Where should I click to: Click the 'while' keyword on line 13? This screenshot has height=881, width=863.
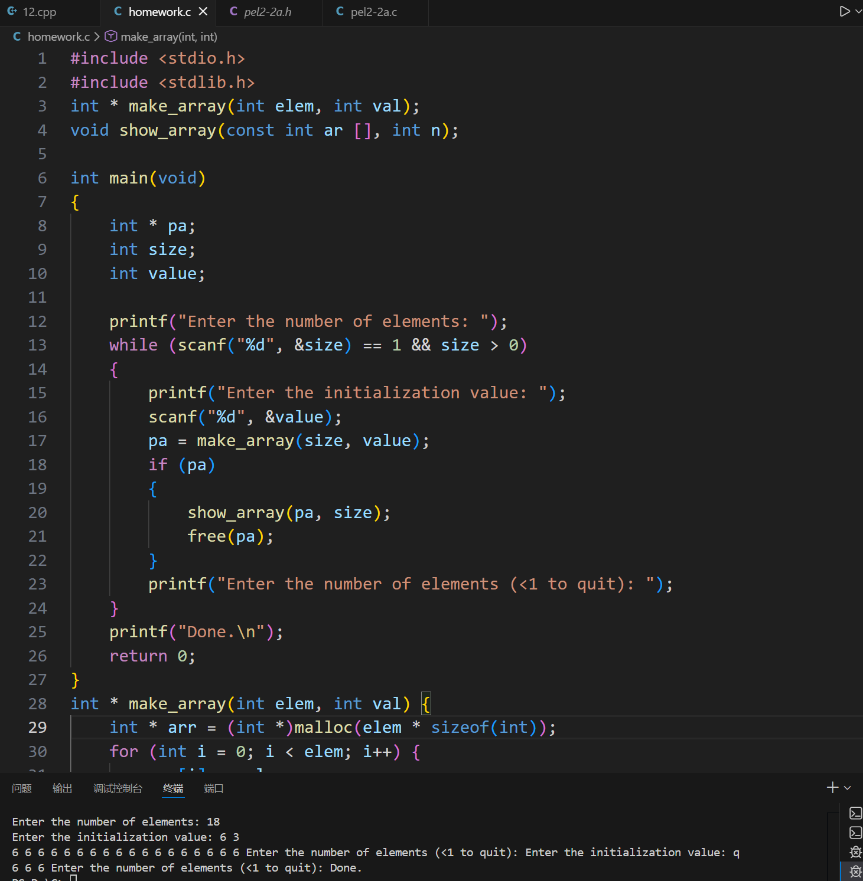coord(133,345)
